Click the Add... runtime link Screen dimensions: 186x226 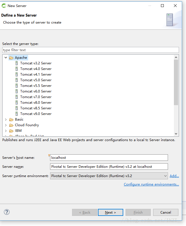click(x=174, y=176)
